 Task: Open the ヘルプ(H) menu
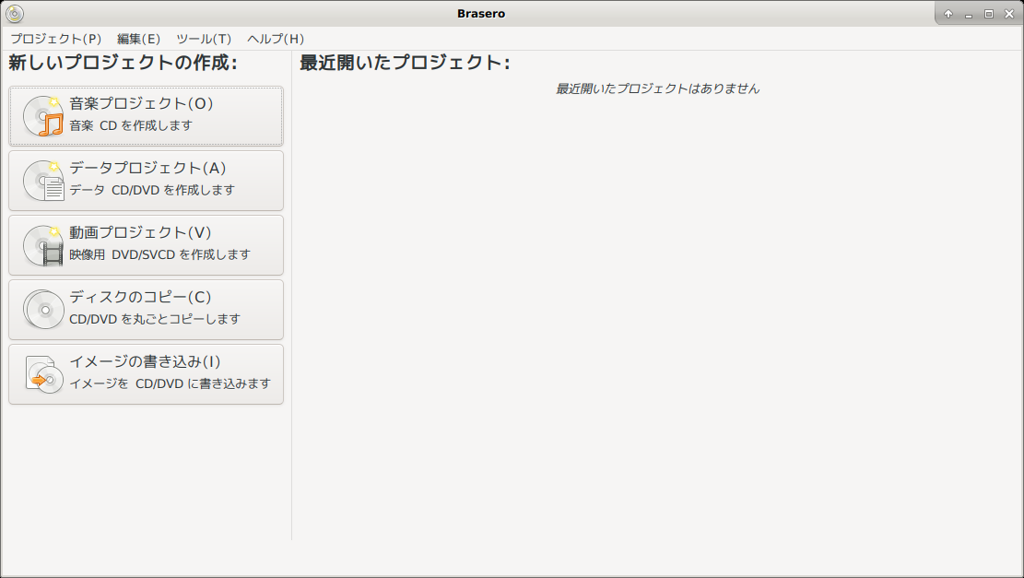[276, 40]
